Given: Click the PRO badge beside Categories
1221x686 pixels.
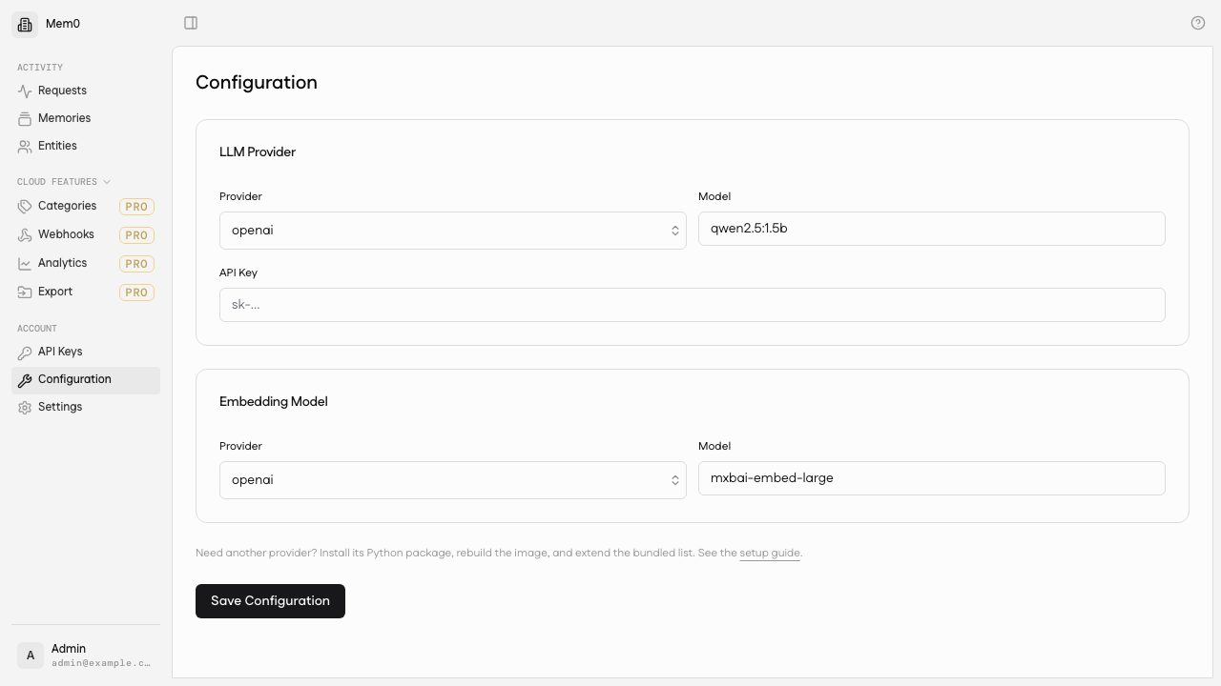Looking at the screenshot, I should coord(136,207).
